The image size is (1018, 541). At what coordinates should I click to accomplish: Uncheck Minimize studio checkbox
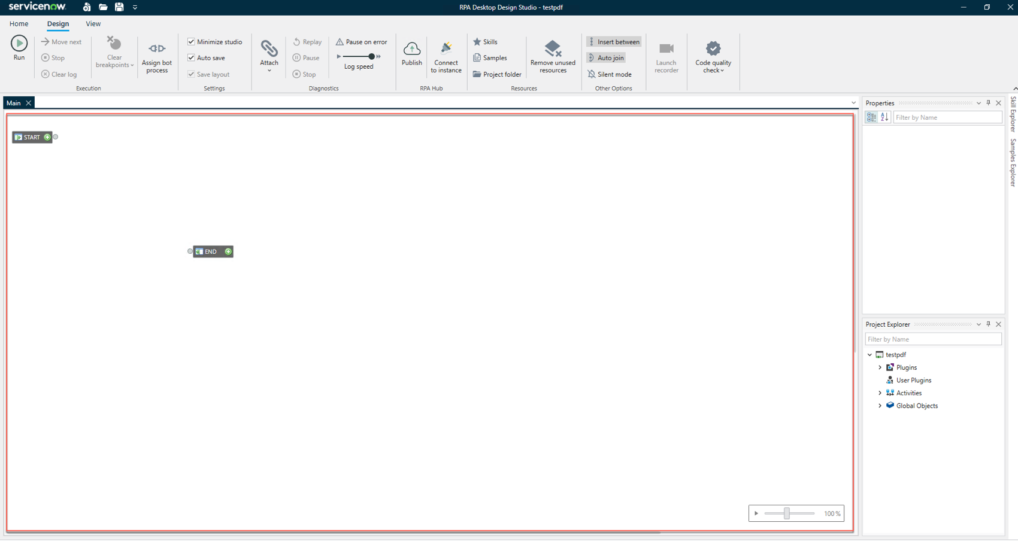coord(191,42)
